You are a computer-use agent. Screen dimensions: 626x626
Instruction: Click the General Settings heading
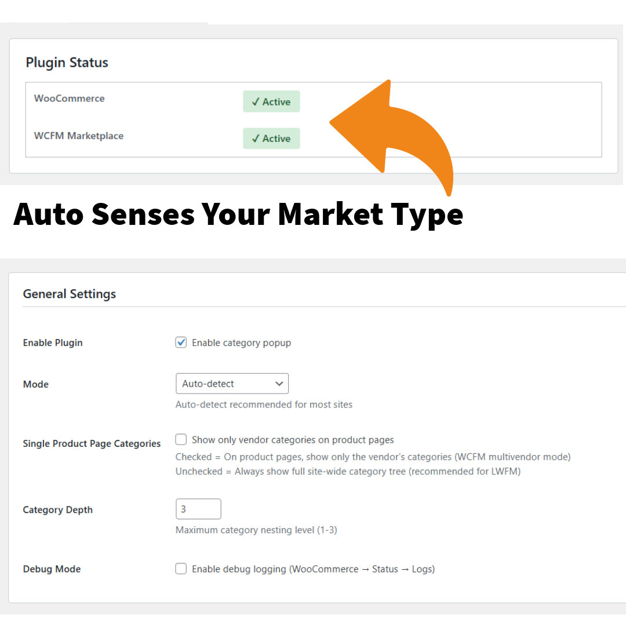coord(70,294)
